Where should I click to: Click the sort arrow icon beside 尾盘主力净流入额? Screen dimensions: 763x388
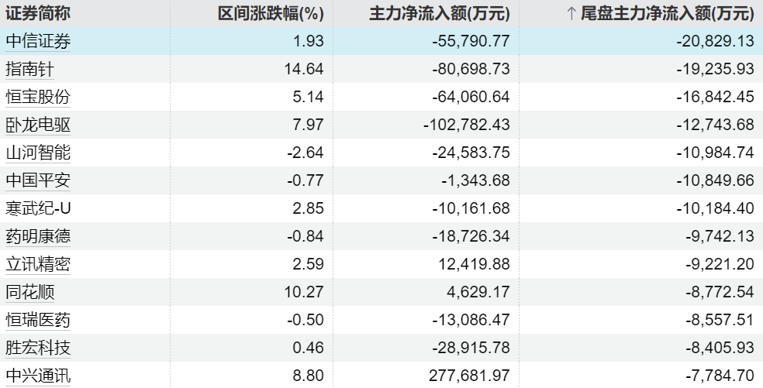coord(571,14)
